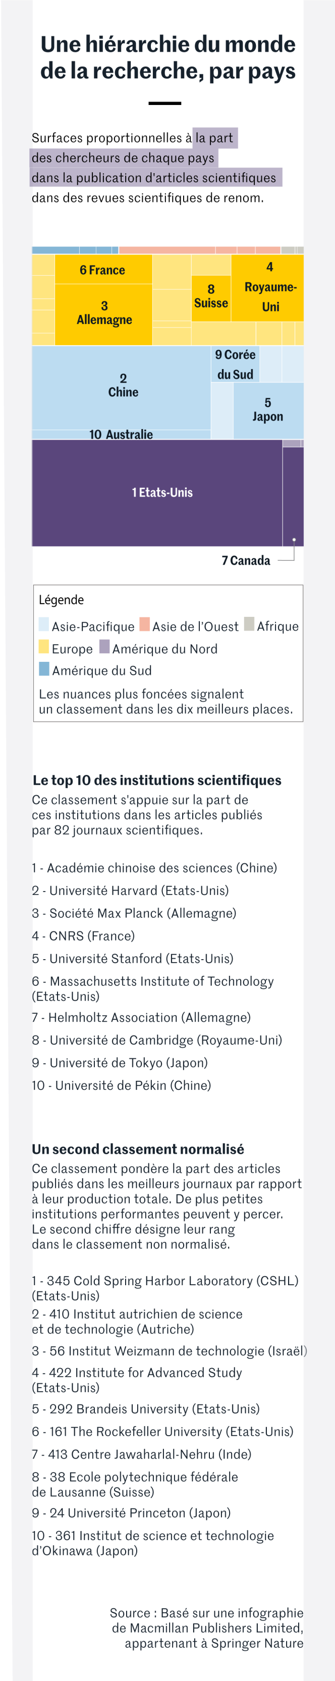Select the Chine block in treemap
The image size is (335, 1681).
[x=121, y=388]
